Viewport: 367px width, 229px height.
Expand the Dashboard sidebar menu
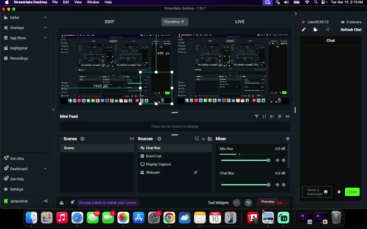point(46,169)
